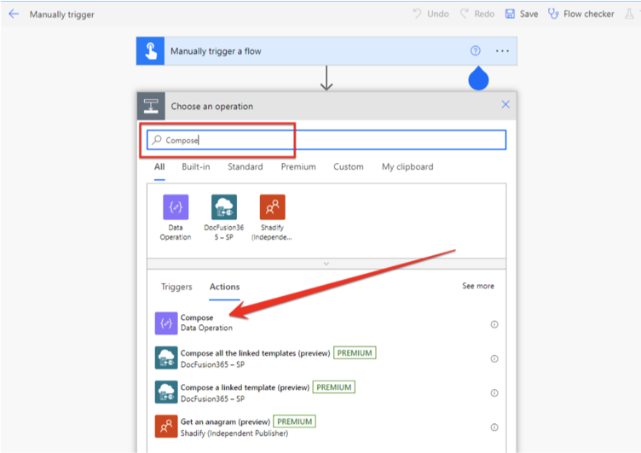Go back using the left arrow
641x453 pixels.
(x=14, y=15)
